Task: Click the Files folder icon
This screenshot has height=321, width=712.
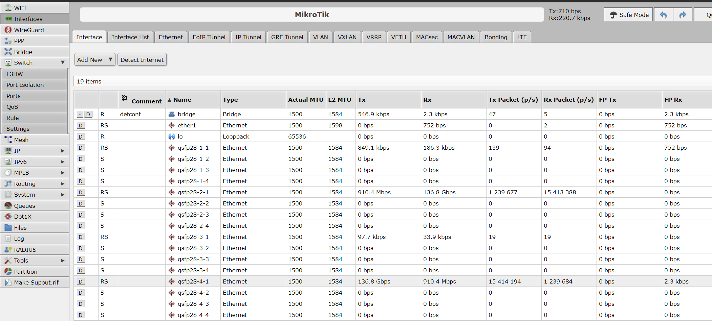Action: click(8, 227)
